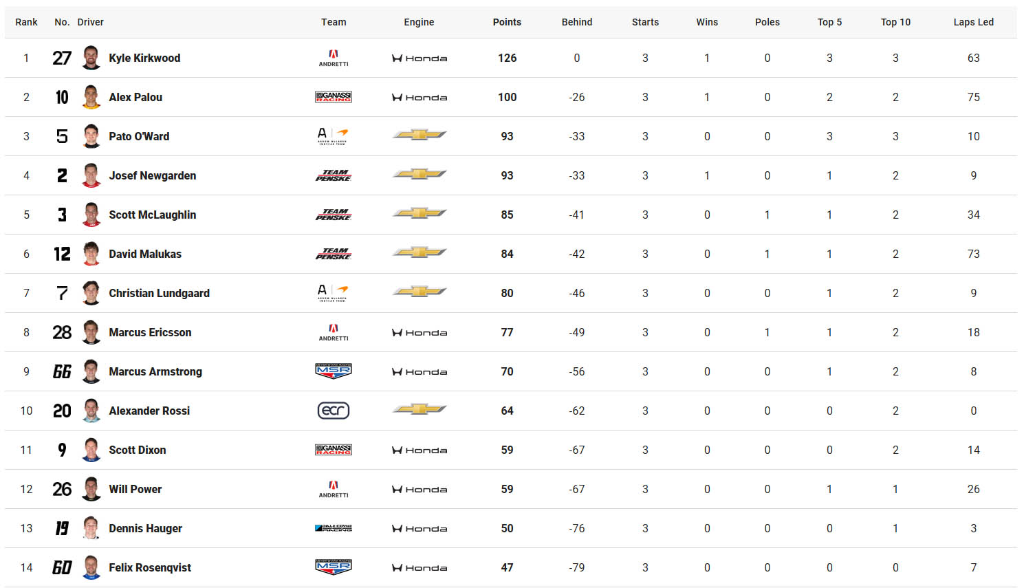Click the Andretti logo in Will Power's row
This screenshot has height=588, width=1024.
[333, 489]
